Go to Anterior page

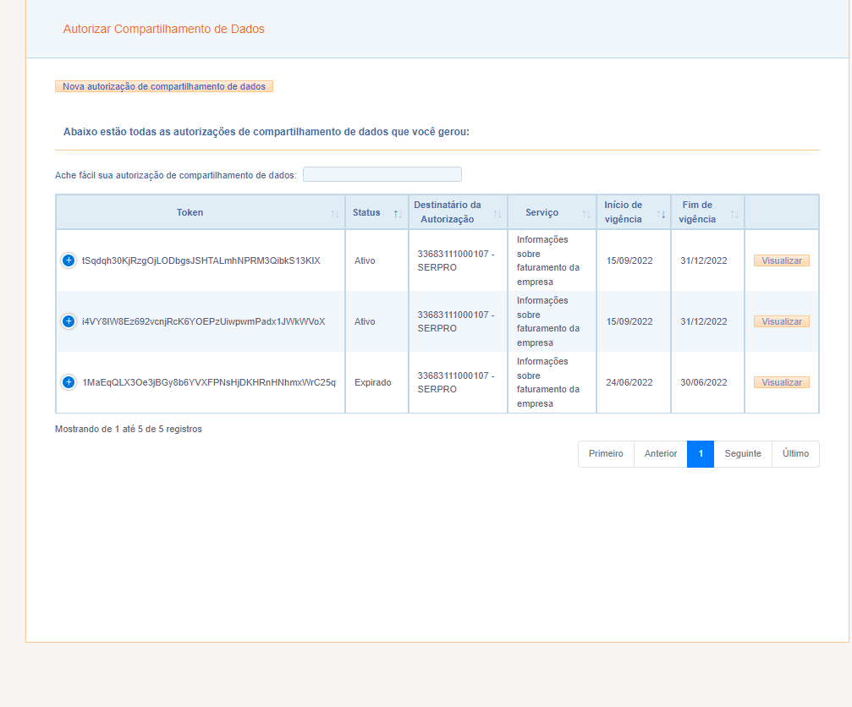(661, 454)
